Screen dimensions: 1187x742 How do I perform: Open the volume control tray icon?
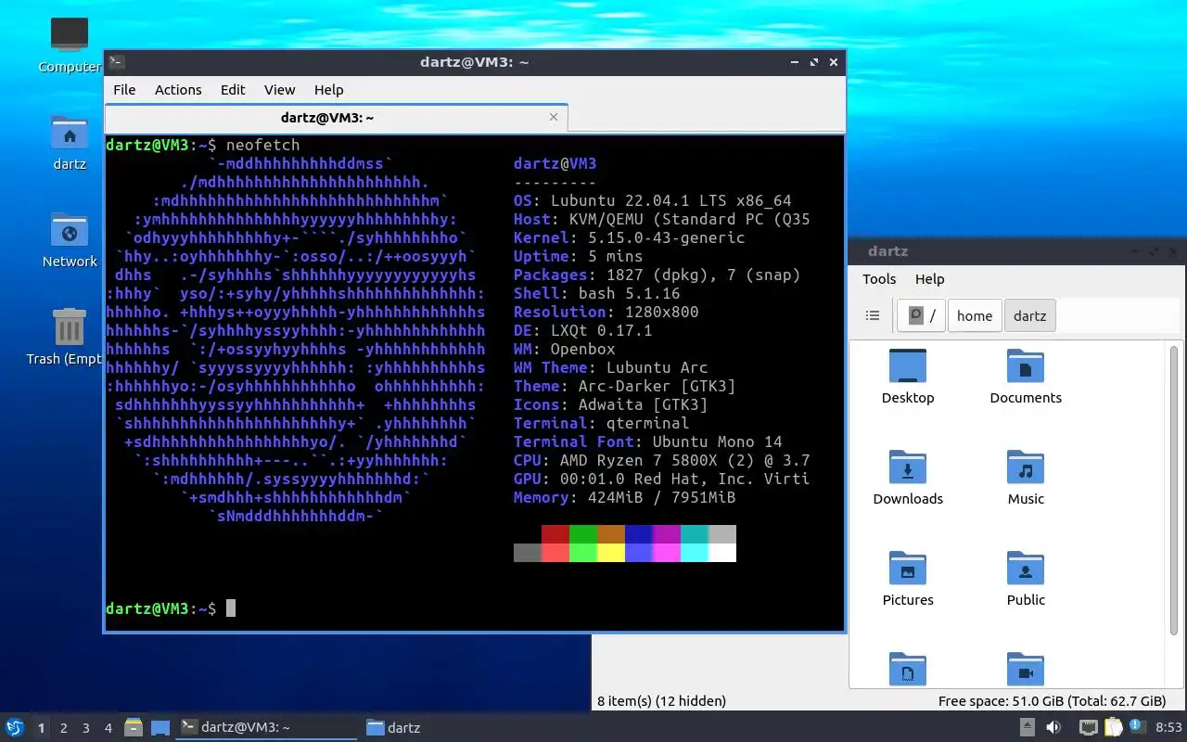click(1053, 728)
